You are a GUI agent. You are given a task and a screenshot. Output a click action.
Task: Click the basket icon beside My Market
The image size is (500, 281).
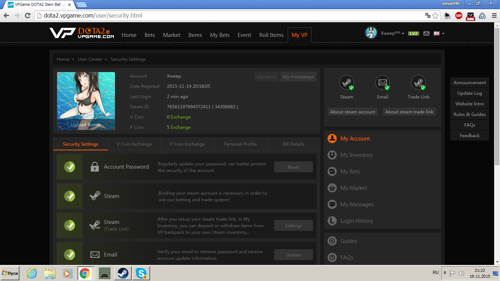[x=332, y=188]
